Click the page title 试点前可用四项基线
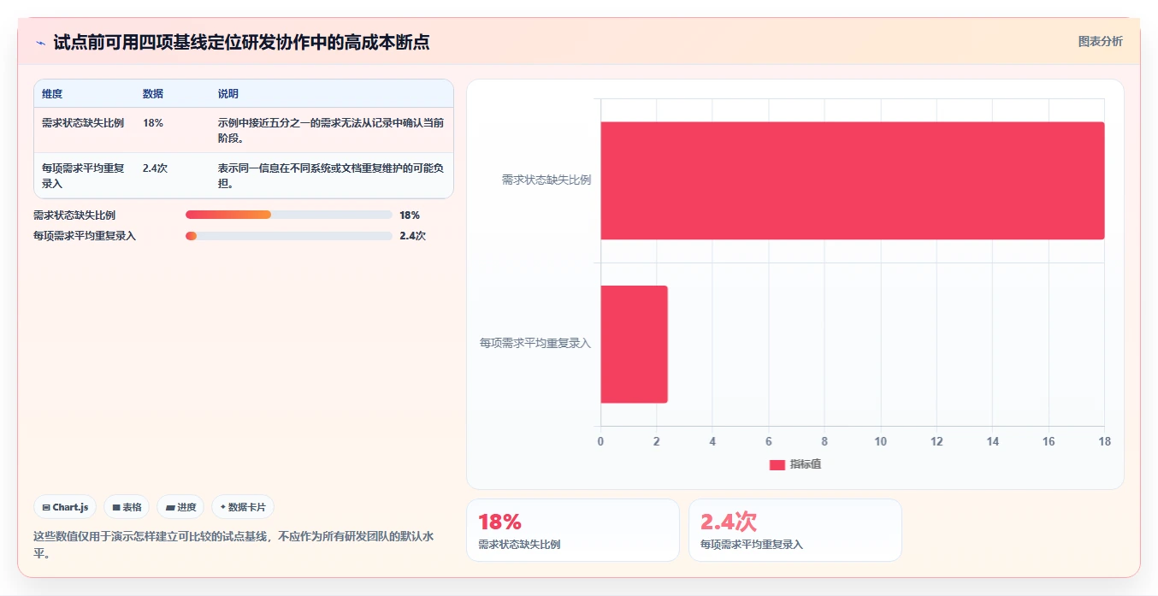The height and width of the screenshot is (596, 1158). 241,42
